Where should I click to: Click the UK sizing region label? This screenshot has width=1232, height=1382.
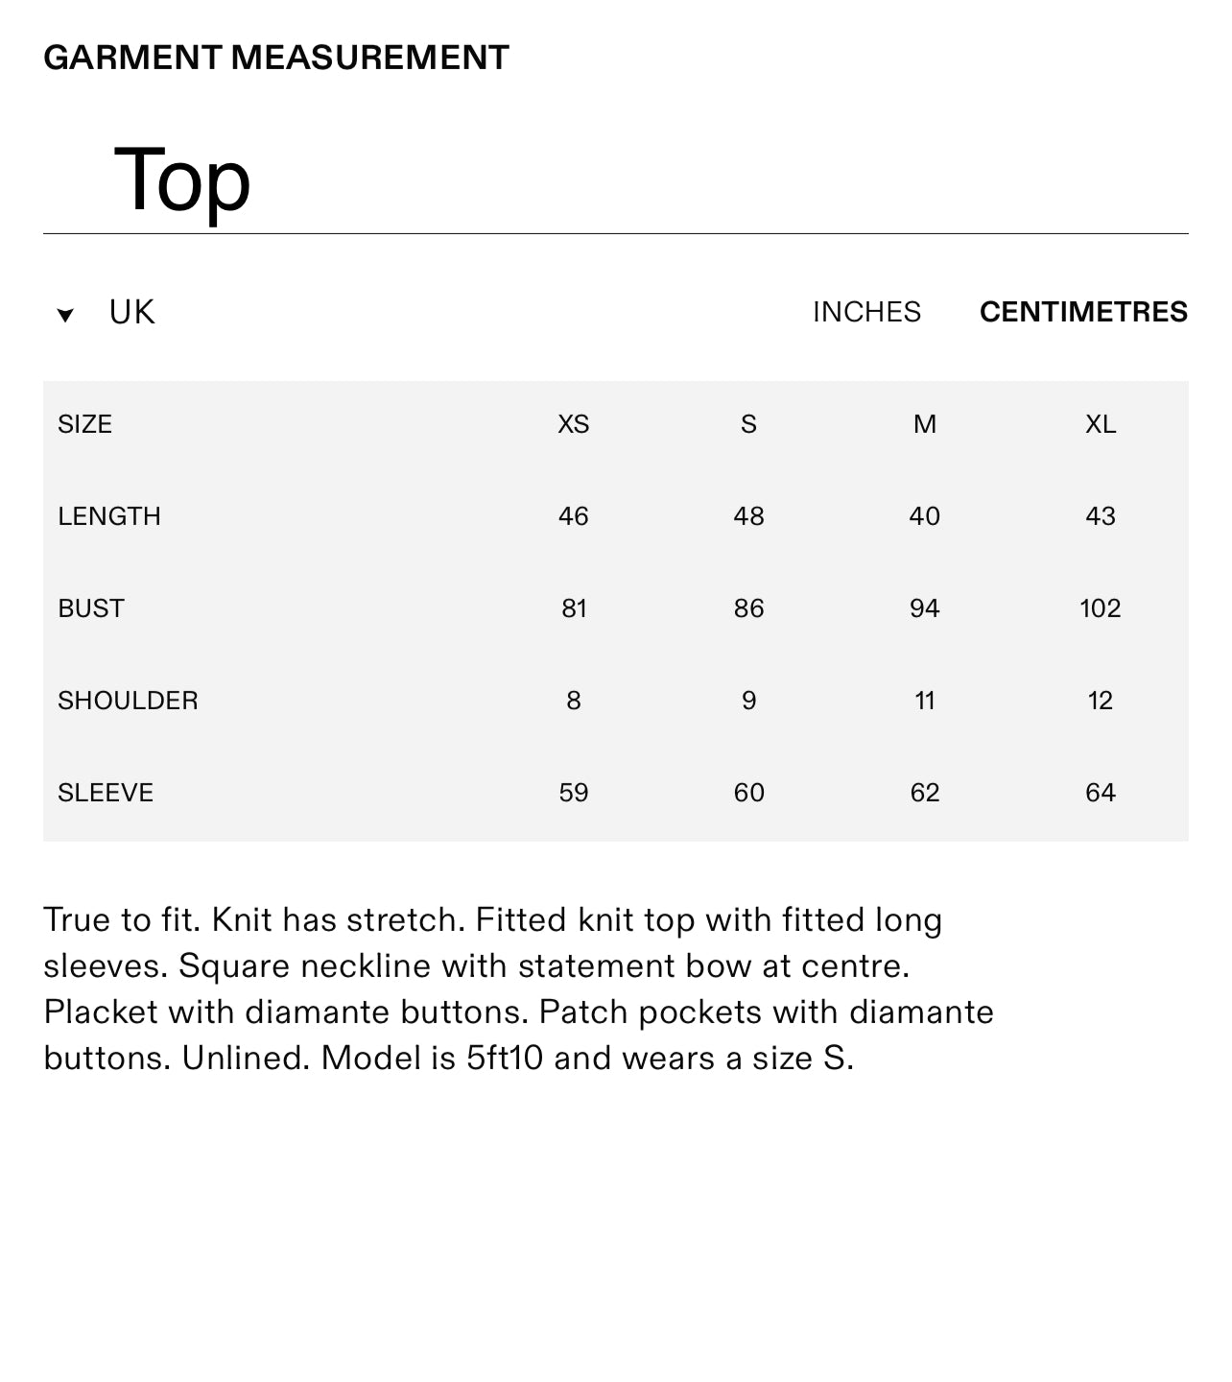(131, 313)
